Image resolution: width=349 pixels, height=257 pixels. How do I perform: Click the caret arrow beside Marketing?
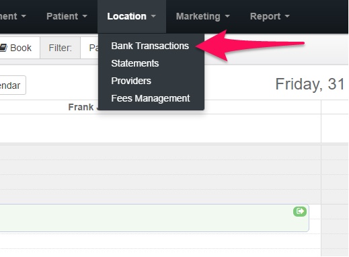[227, 16]
